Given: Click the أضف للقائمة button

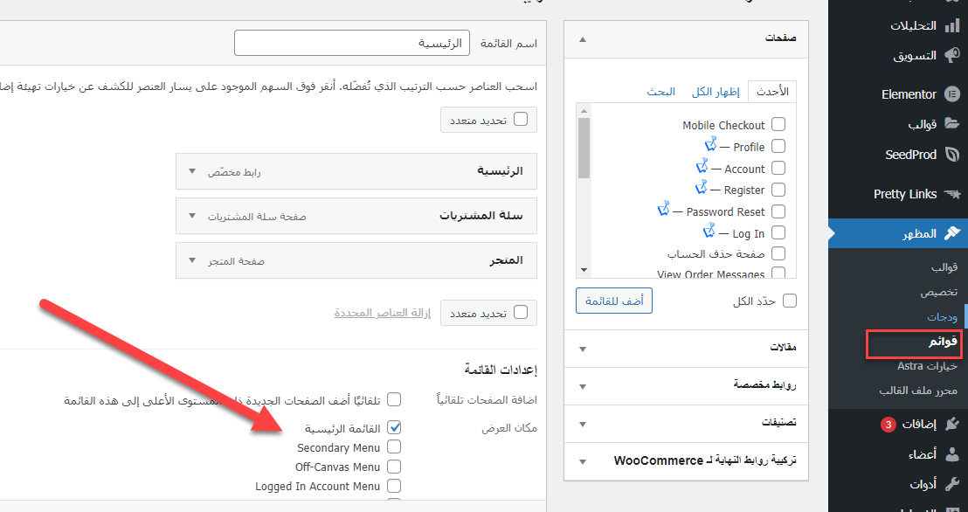Looking at the screenshot, I should pyautogui.click(x=614, y=301).
